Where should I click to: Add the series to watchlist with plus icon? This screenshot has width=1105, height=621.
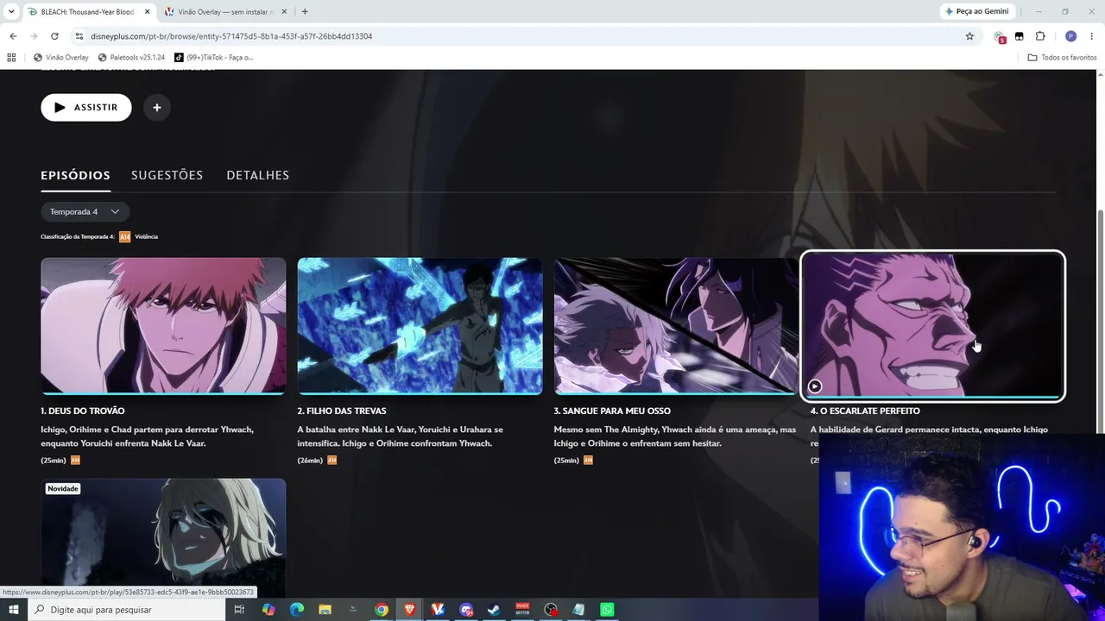point(157,108)
